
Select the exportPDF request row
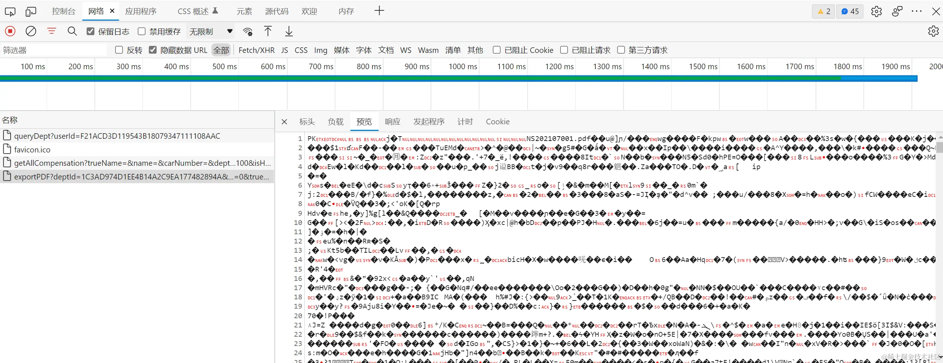point(137,177)
